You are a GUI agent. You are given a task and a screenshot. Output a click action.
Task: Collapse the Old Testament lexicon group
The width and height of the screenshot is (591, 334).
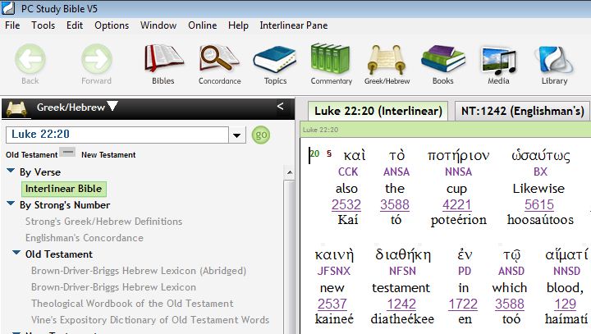click(x=16, y=253)
